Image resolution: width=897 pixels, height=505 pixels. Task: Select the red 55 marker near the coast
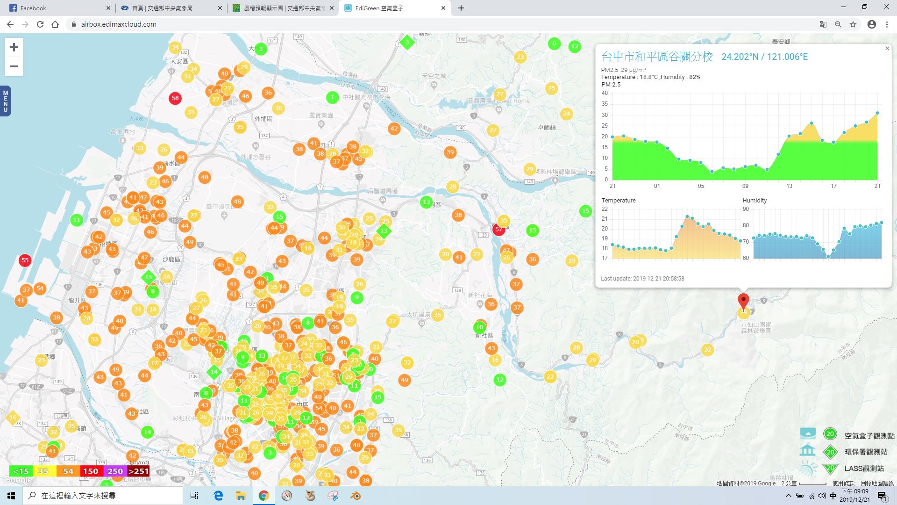click(25, 260)
